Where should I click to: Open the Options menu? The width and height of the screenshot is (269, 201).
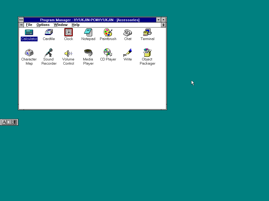[43, 25]
